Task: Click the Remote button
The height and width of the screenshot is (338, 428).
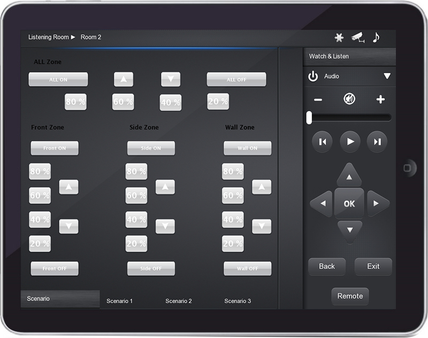Action: point(350,296)
